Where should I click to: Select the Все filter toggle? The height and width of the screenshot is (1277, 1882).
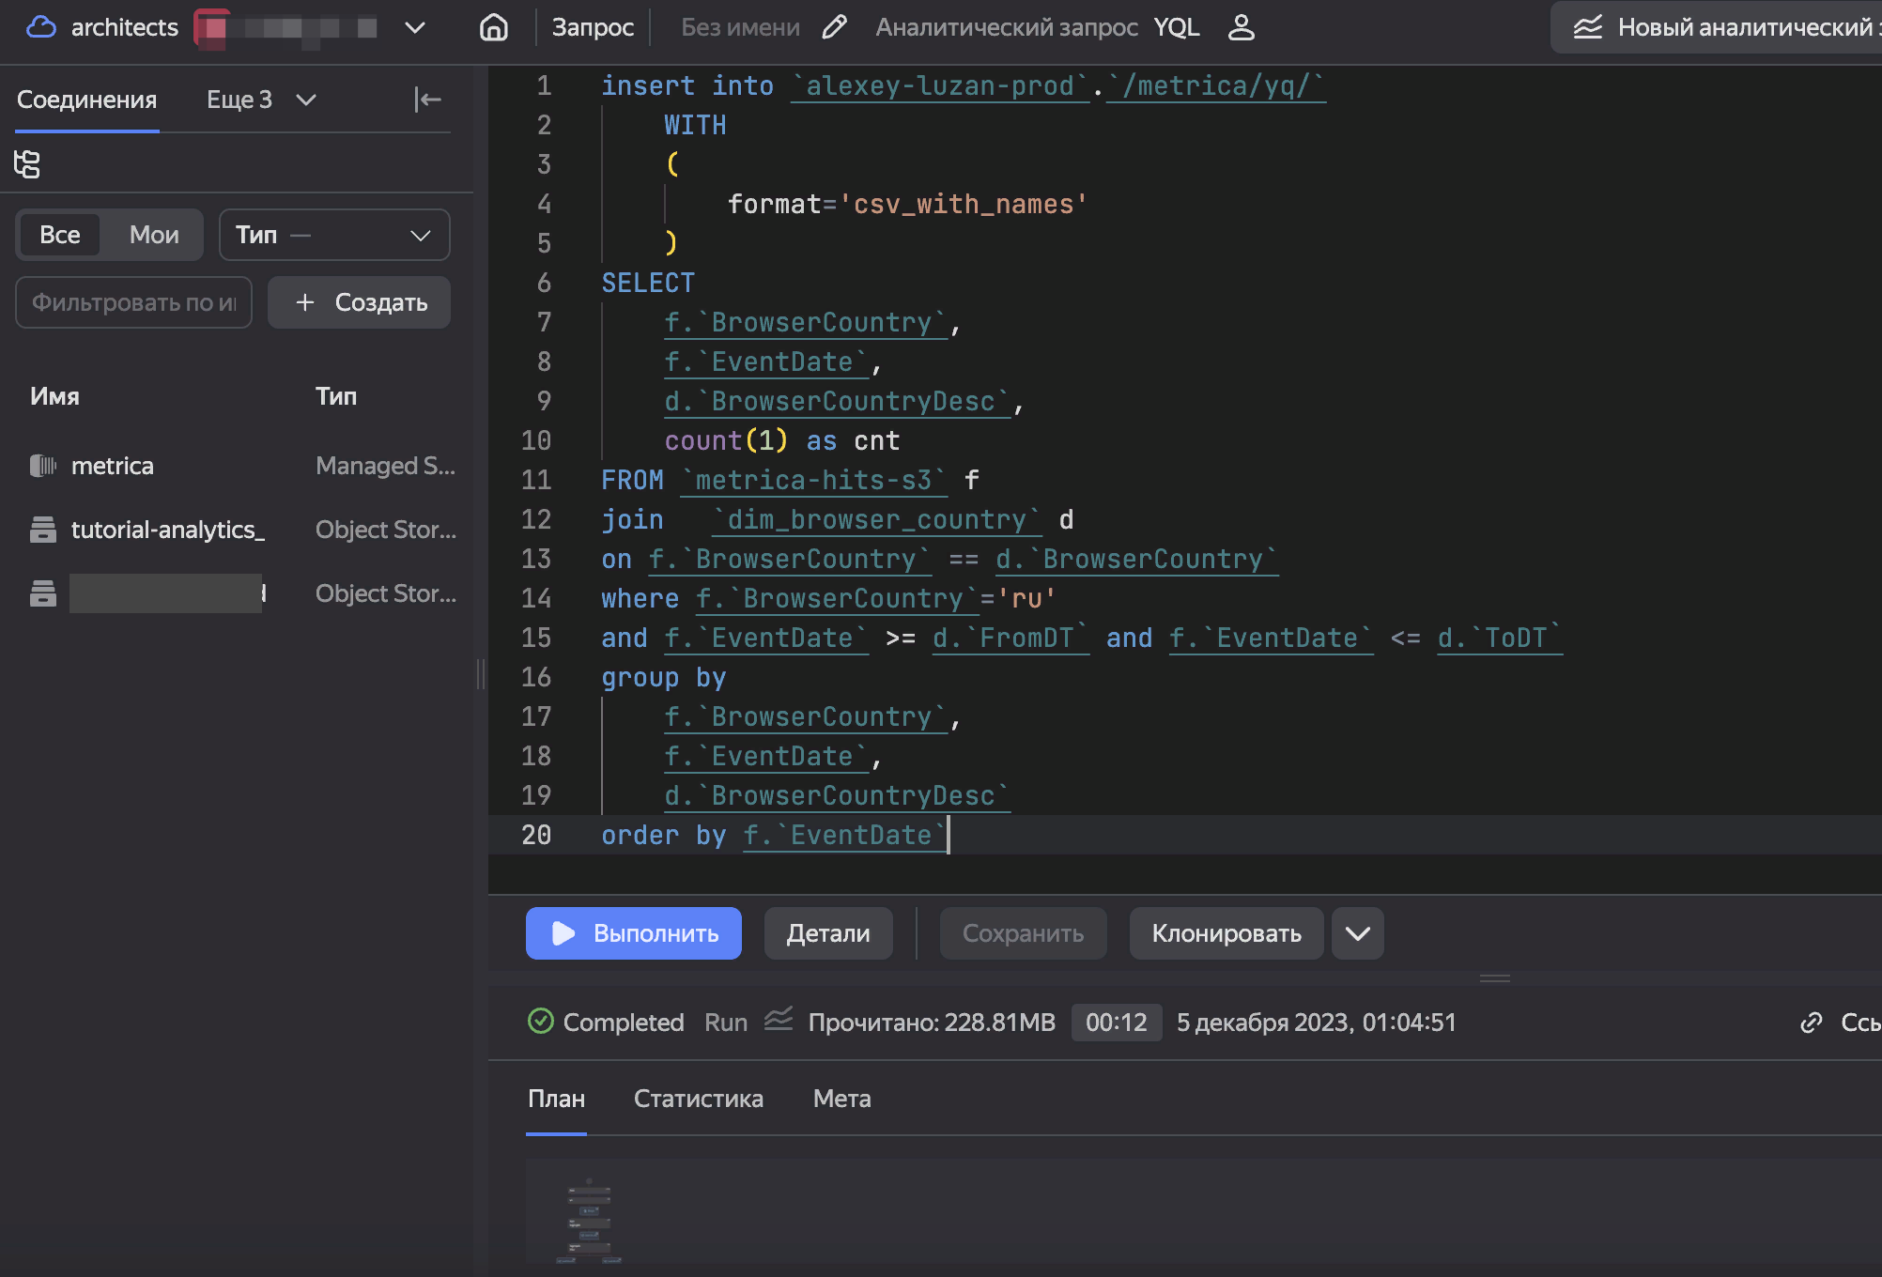(60, 235)
